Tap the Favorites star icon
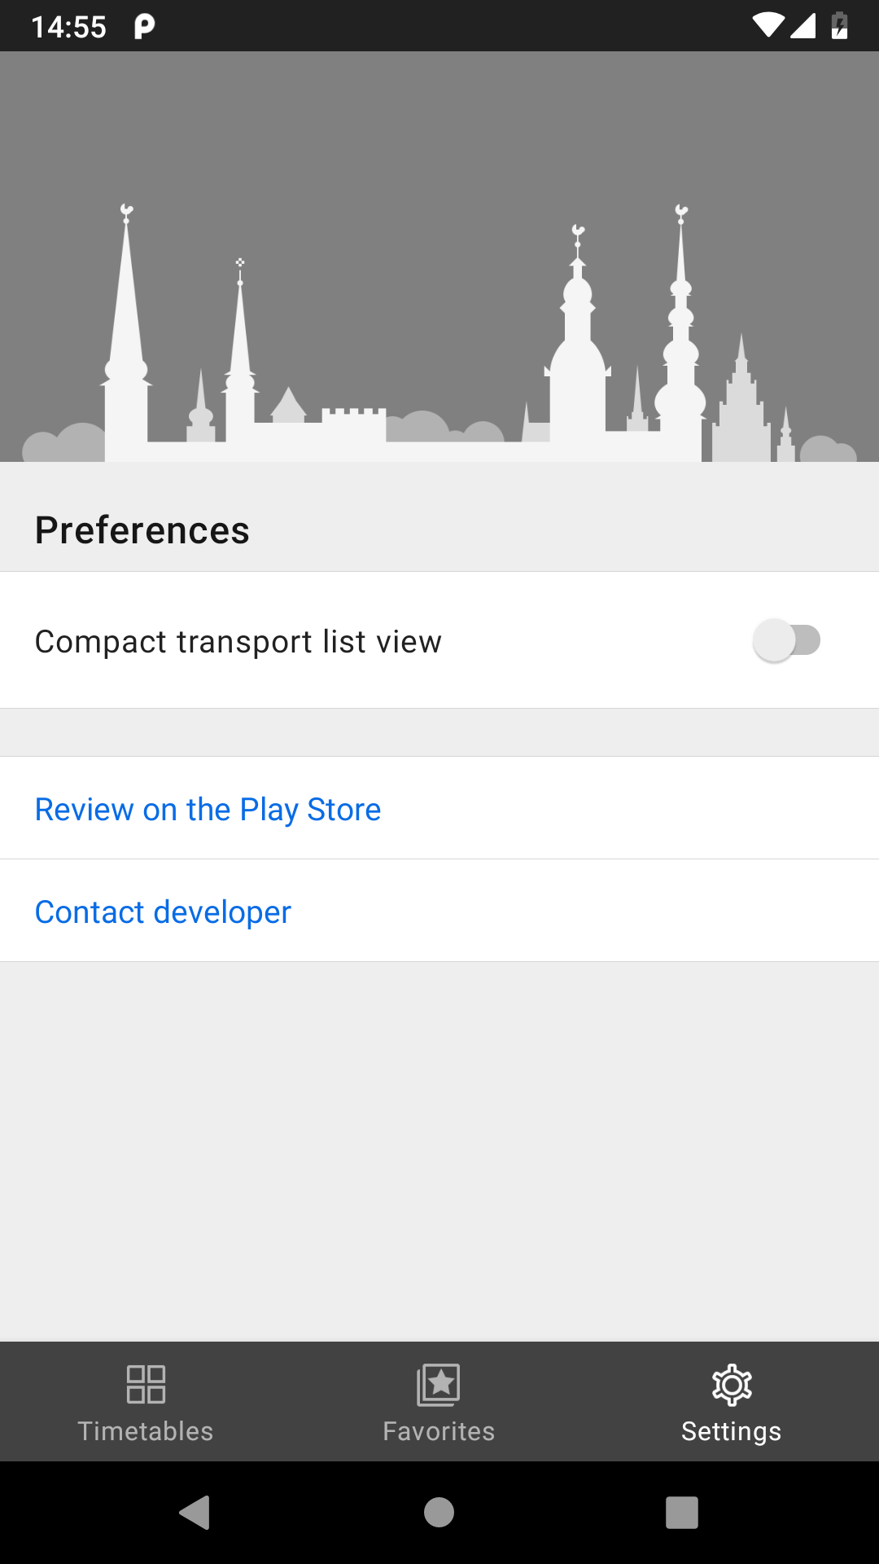 pyautogui.click(x=439, y=1385)
